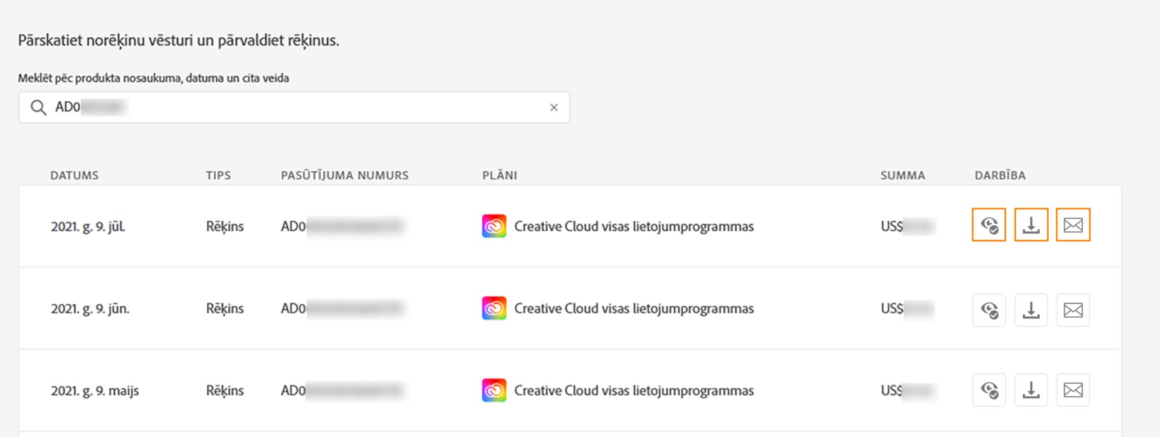Viewport: 1160px width, 437px height.
Task: Click Creative Cloud icon in 9. maijs row
Action: pyautogui.click(x=494, y=391)
